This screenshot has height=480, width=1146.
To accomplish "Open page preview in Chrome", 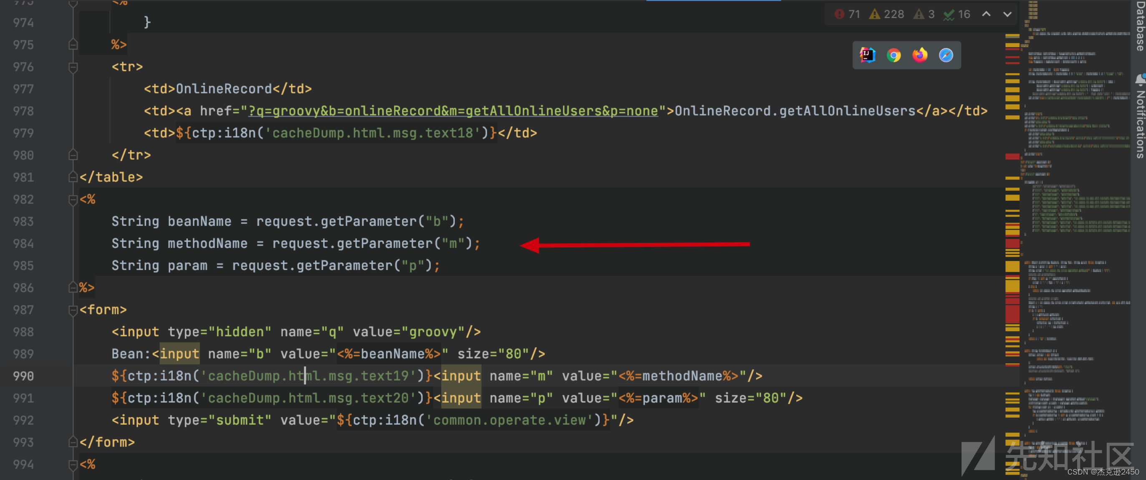I will (x=894, y=55).
